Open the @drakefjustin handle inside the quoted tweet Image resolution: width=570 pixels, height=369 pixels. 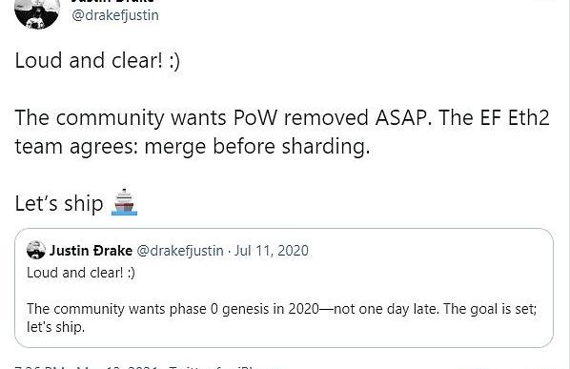(x=180, y=251)
